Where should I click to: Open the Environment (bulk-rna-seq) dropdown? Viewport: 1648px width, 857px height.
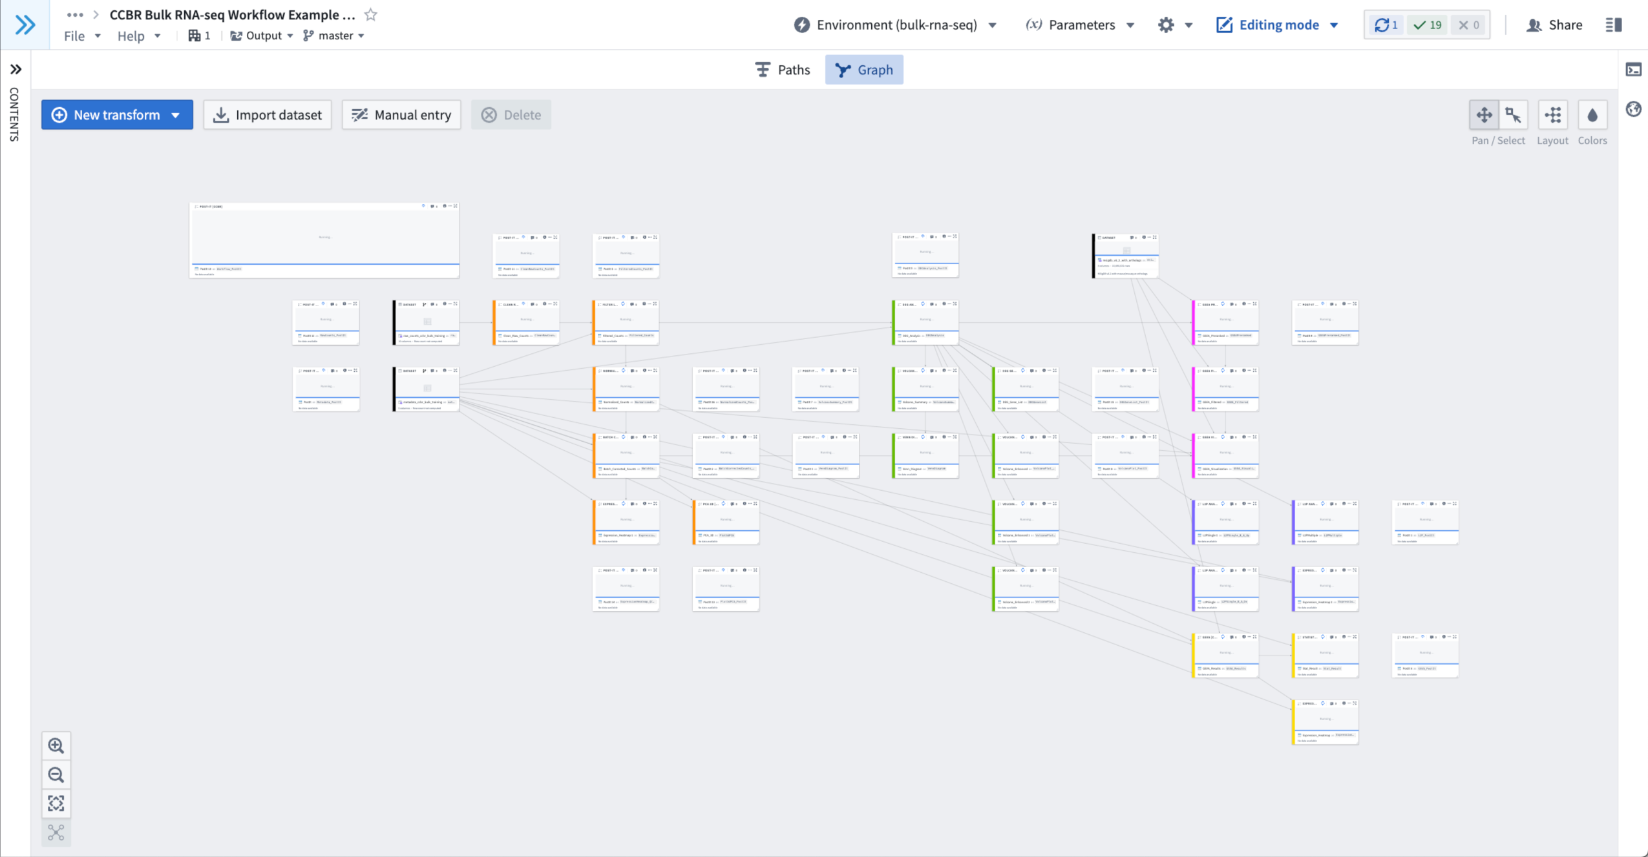(x=895, y=25)
